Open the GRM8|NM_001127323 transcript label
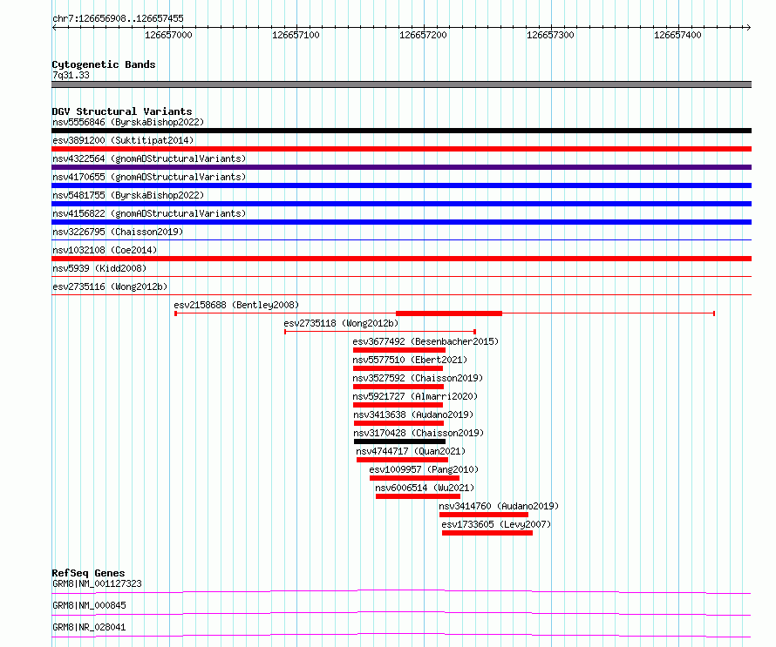This screenshot has width=776, height=647. (97, 583)
